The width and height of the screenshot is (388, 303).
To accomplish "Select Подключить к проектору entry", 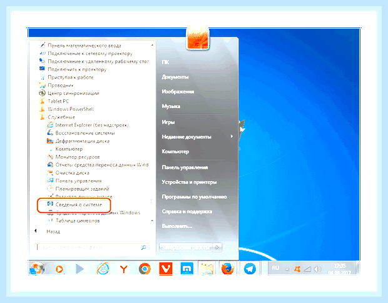I will tap(73, 69).
